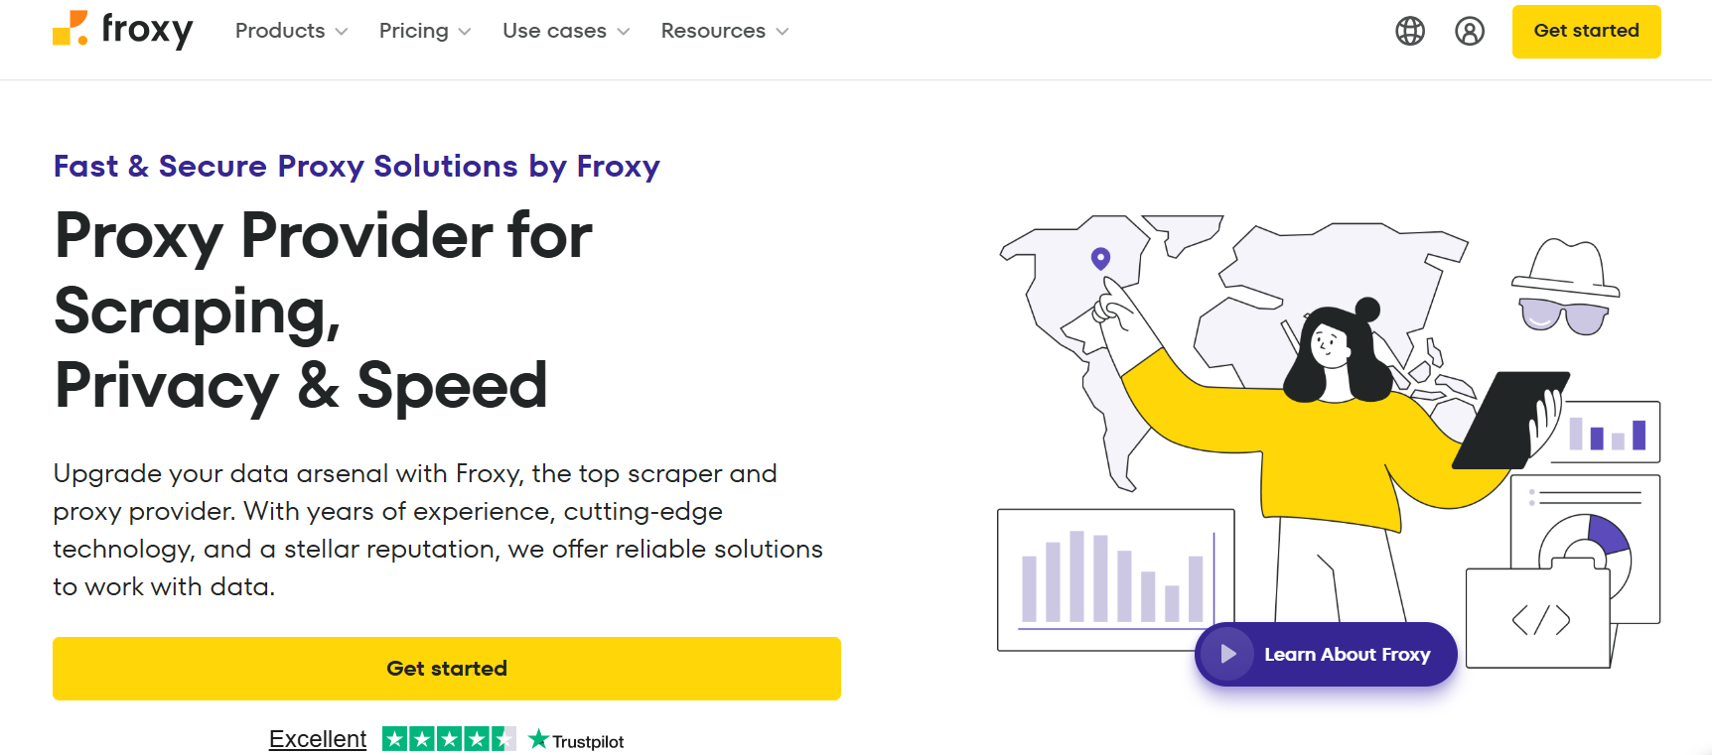1712x755 pixels.
Task: Open the Resources menu
Action: [725, 31]
